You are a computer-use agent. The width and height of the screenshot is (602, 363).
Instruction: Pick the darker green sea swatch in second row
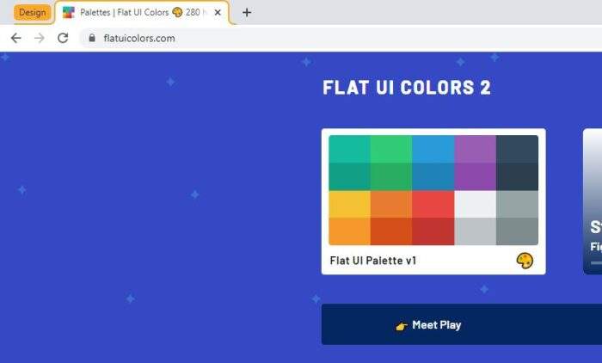click(349, 176)
